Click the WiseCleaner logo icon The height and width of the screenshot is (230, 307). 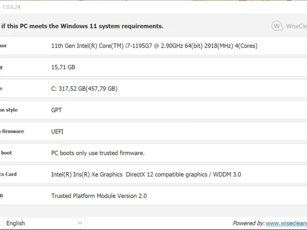(277, 26)
